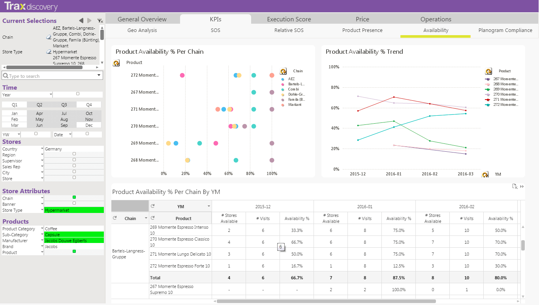The width and height of the screenshot is (539, 305).
Task: Clear Store Type selection using eraser icon
Action: (49, 52)
